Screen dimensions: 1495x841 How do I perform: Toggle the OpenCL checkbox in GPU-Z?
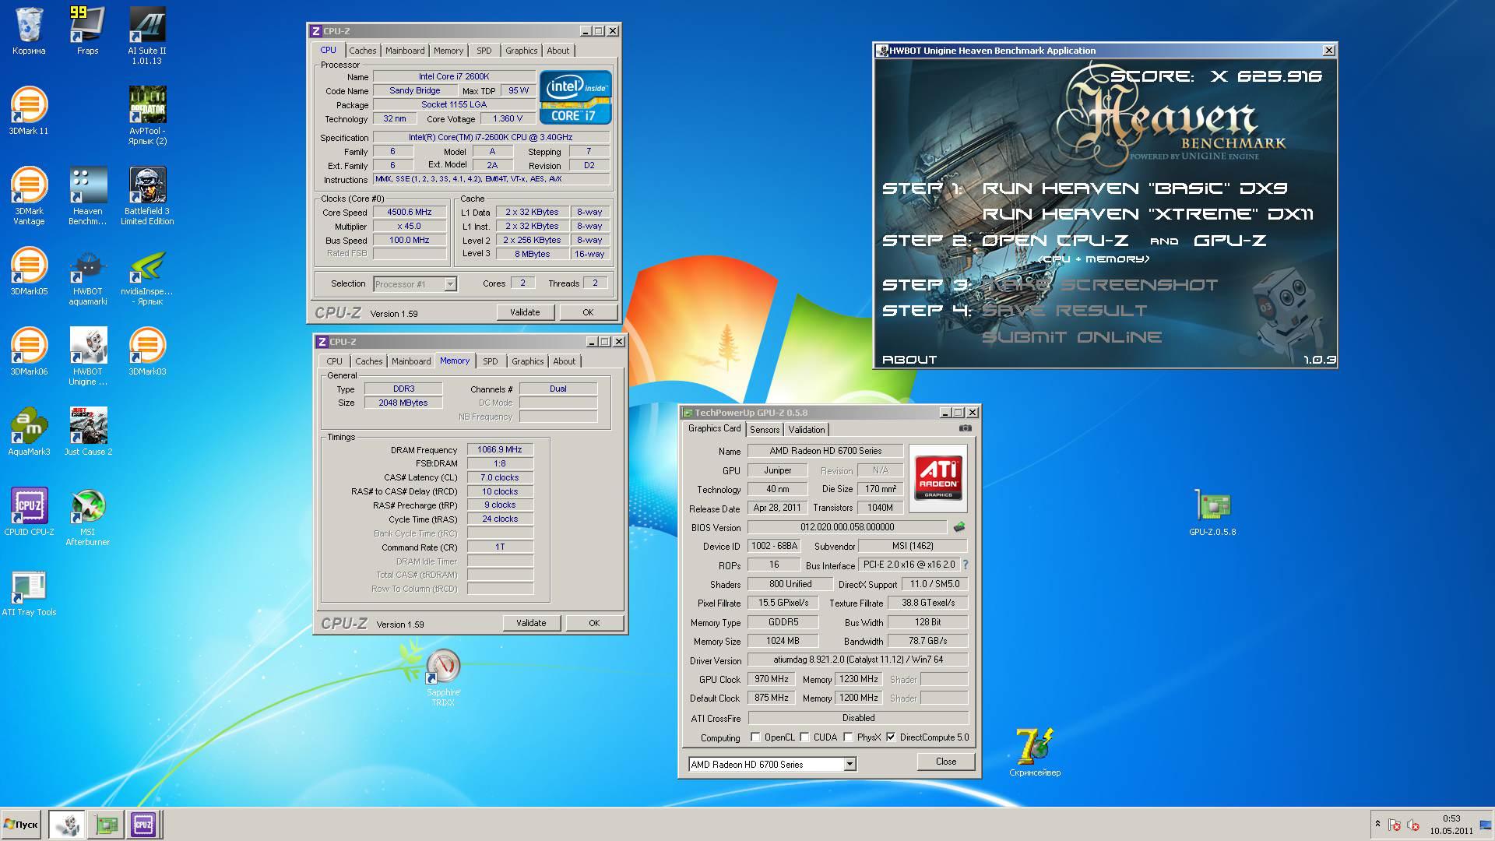pyautogui.click(x=755, y=737)
